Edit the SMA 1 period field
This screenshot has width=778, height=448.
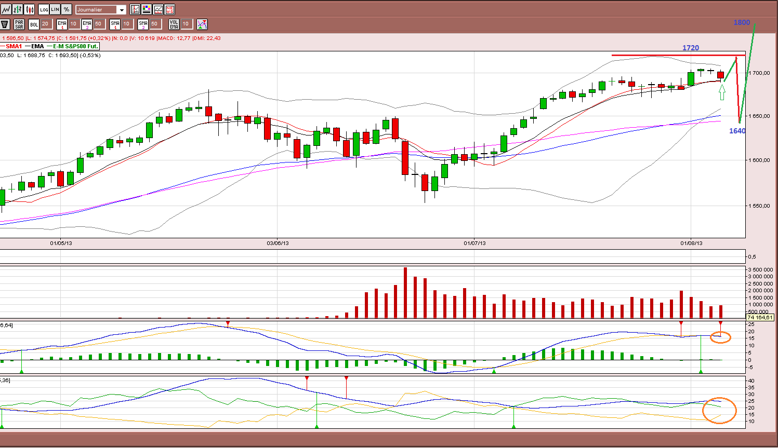[x=127, y=24]
